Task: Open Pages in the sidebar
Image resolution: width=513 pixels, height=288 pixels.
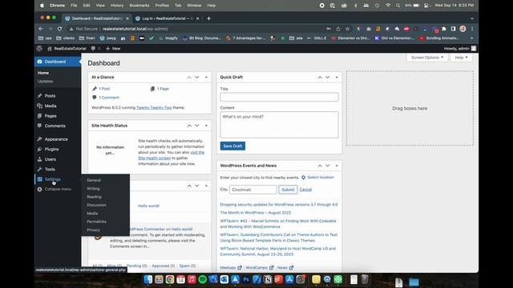Action: point(50,116)
